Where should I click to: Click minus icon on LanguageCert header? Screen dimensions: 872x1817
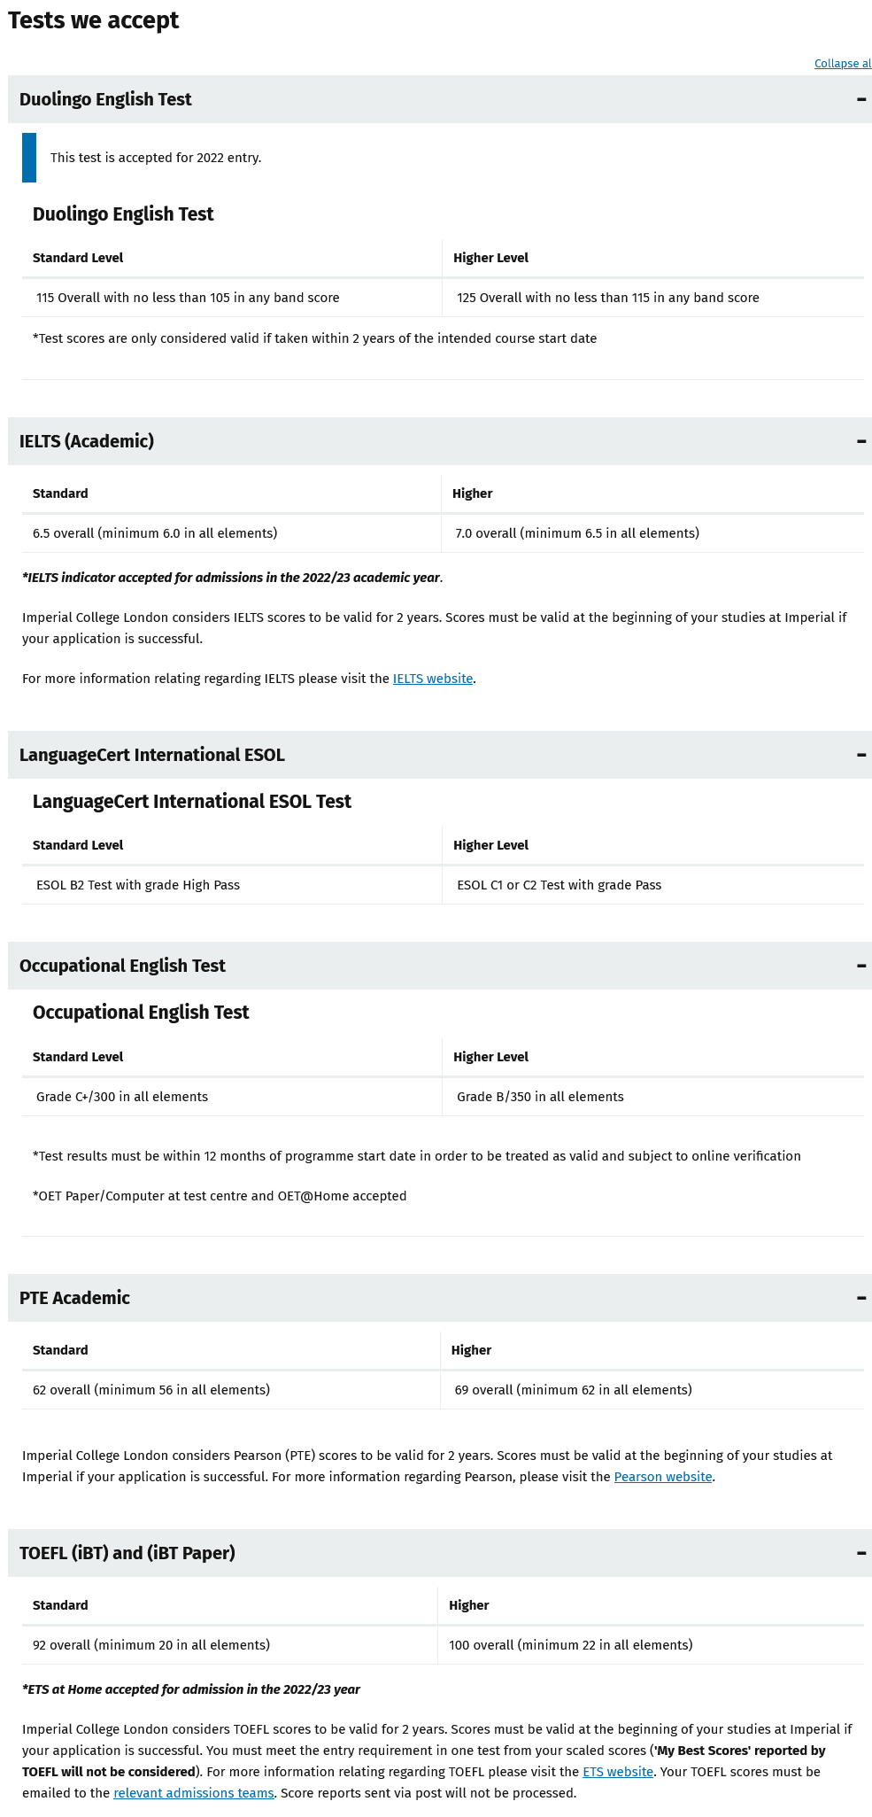(861, 755)
